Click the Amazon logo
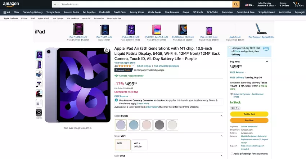Viewport: 306px width, 159px height. (x=10, y=4)
